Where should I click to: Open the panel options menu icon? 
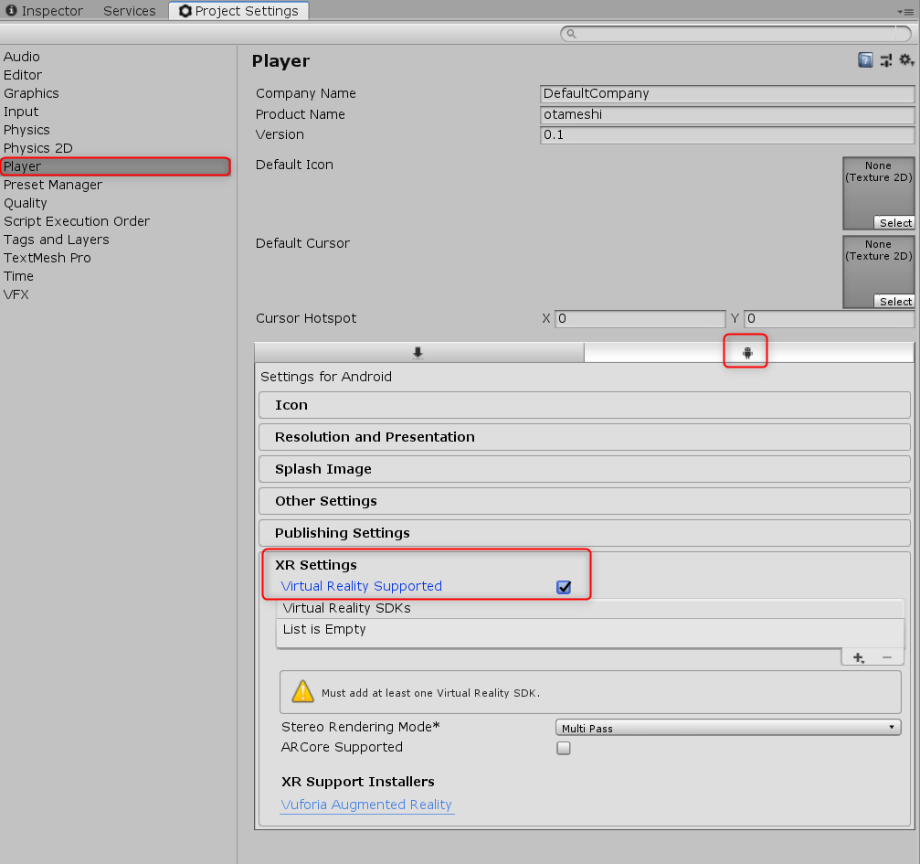(905, 11)
